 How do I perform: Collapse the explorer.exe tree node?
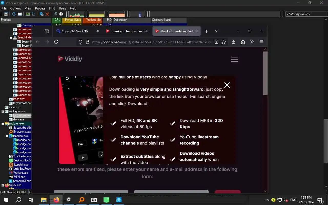3,124
